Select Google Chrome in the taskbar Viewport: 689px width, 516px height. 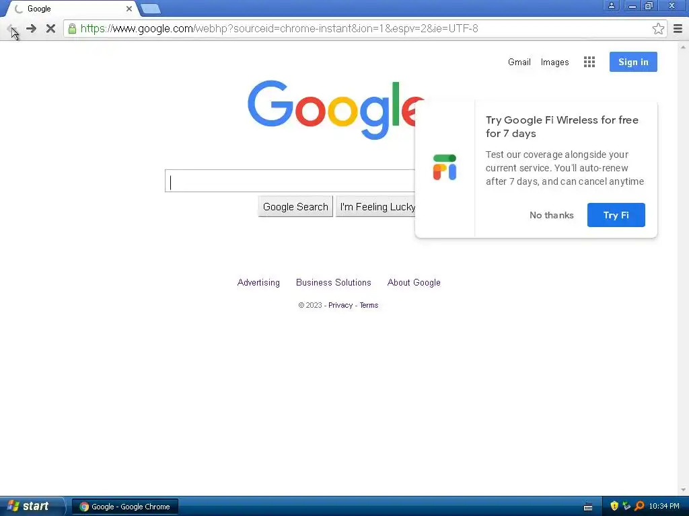(124, 507)
